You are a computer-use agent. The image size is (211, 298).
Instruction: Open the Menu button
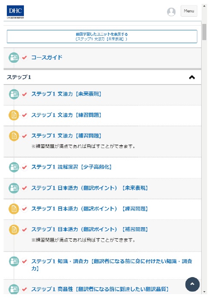(x=189, y=11)
